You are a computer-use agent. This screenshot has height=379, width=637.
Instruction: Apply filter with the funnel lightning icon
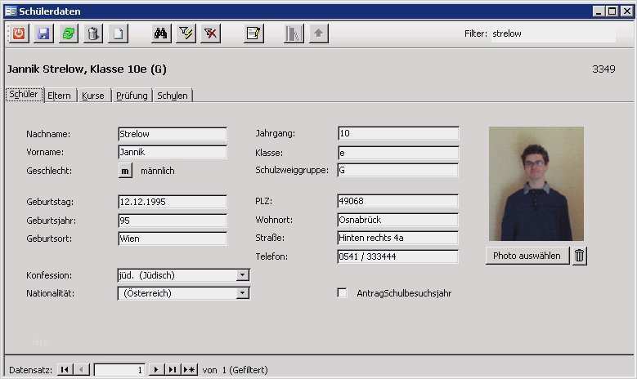186,33
